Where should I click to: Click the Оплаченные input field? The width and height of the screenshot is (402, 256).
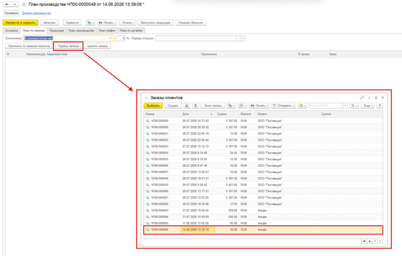pyautogui.click(x=66, y=38)
